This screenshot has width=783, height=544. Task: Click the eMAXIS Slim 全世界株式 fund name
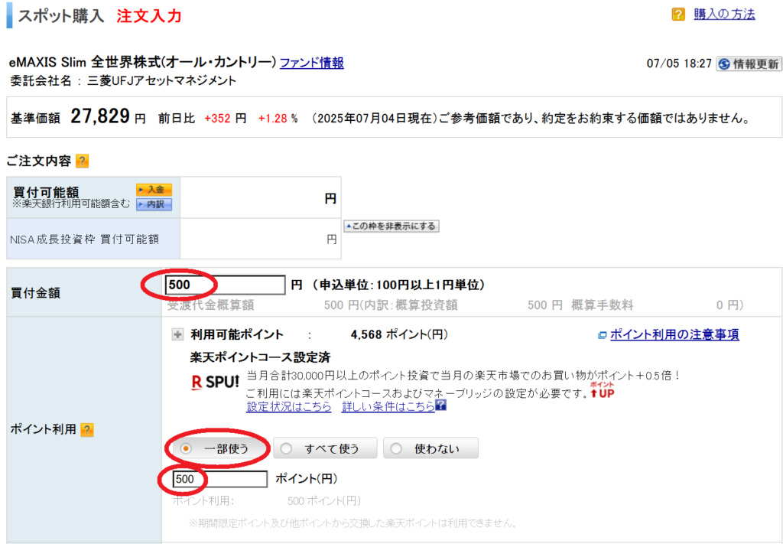click(143, 63)
